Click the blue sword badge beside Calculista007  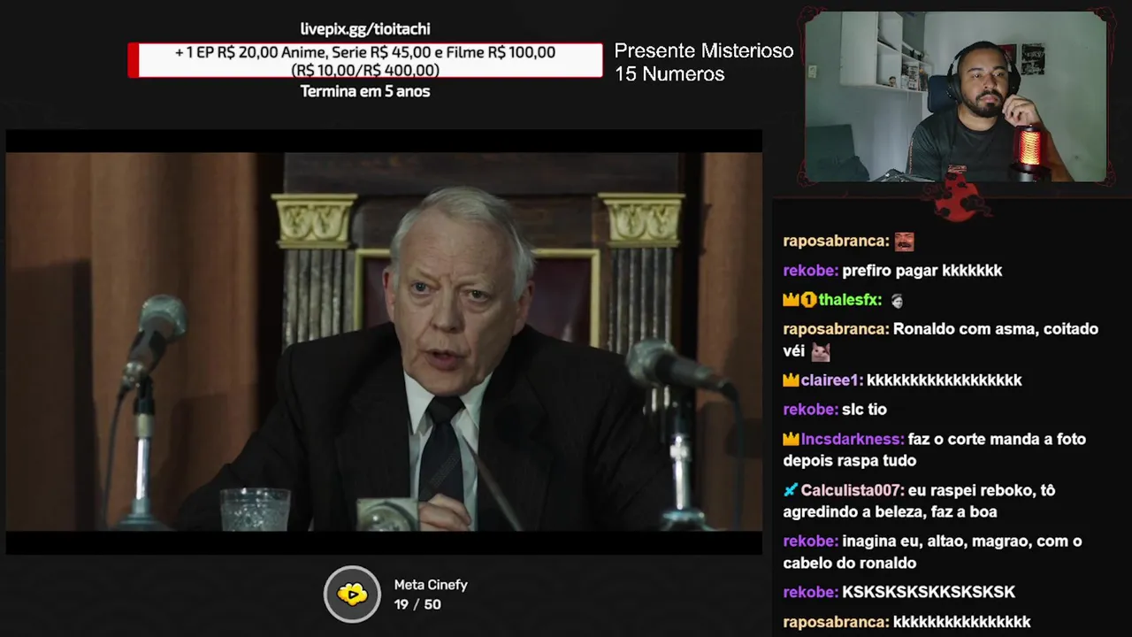pos(791,490)
